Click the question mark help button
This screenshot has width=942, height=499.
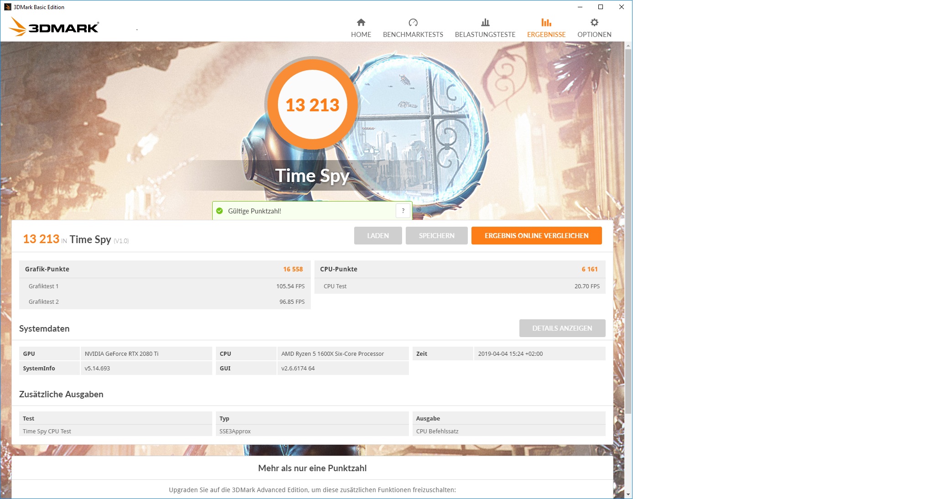click(x=403, y=211)
